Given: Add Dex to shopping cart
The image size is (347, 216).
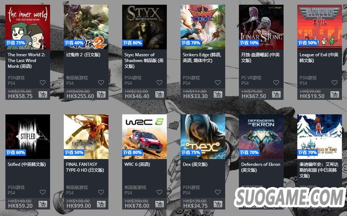Looking at the screenshot, I should pyautogui.click(x=218, y=204).
